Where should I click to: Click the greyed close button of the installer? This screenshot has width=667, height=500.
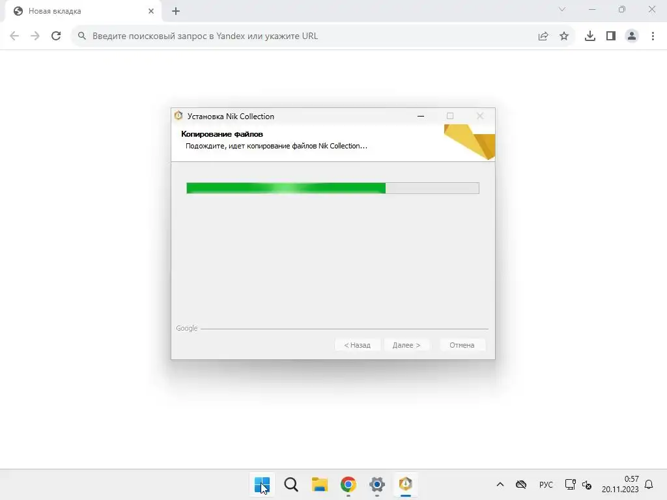(x=480, y=116)
